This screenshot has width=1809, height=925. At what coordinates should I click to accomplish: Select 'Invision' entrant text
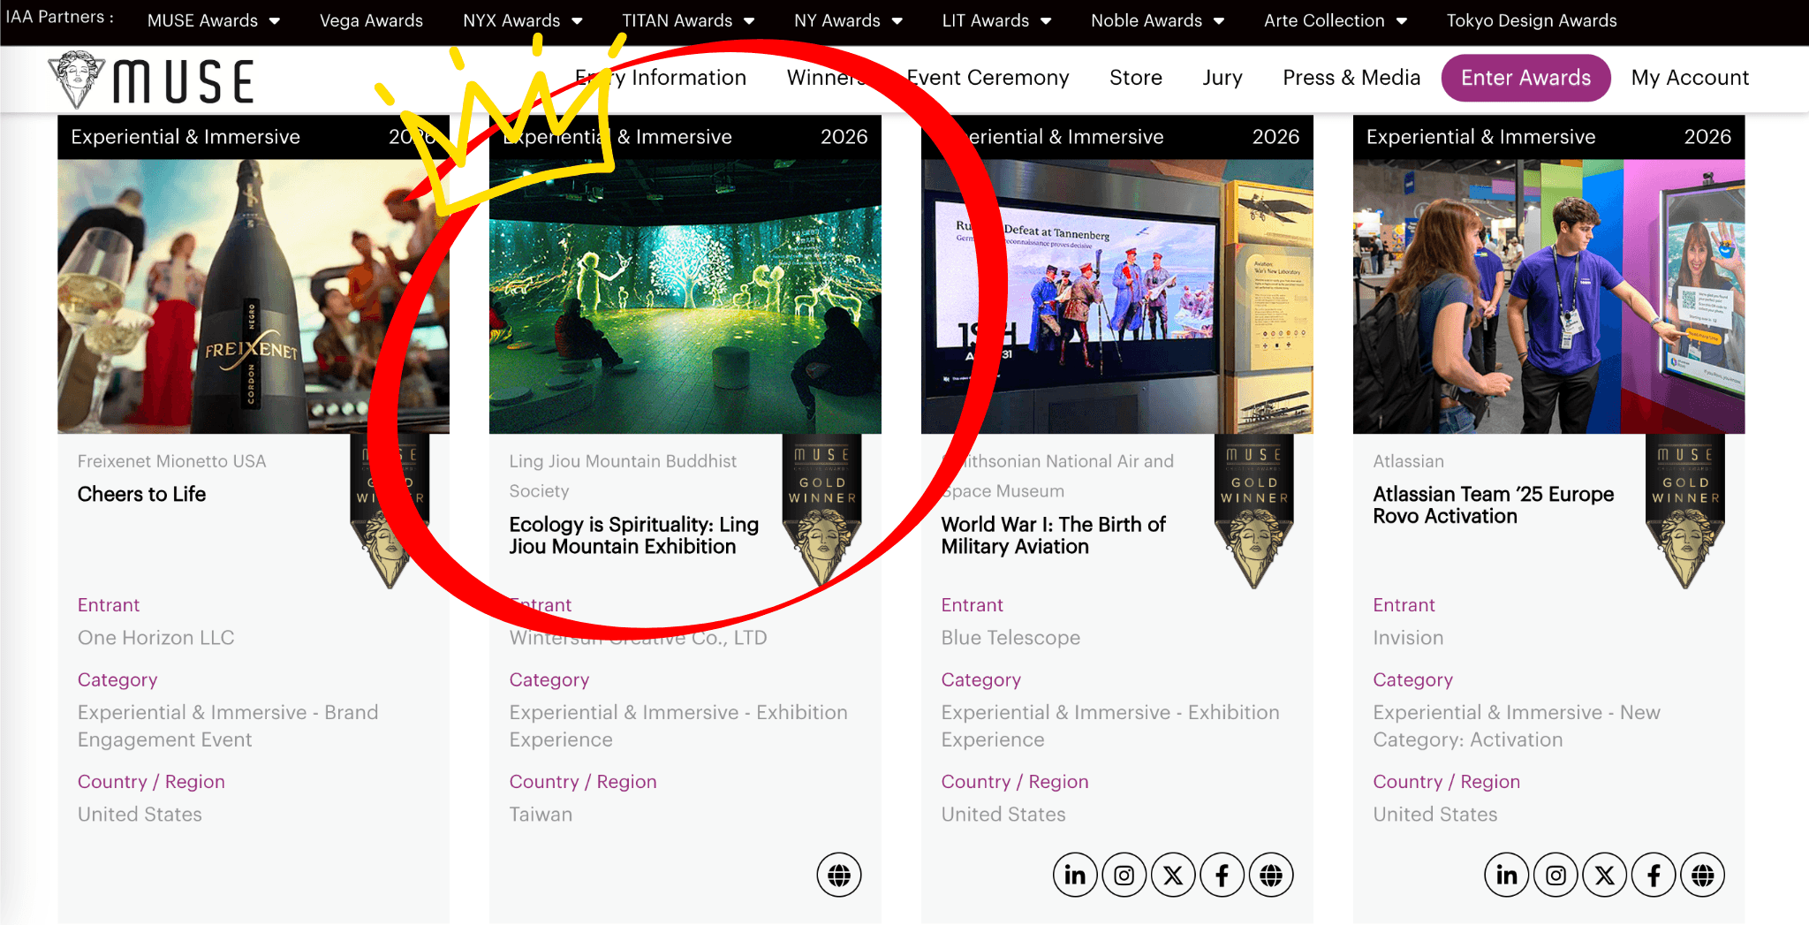click(1408, 638)
